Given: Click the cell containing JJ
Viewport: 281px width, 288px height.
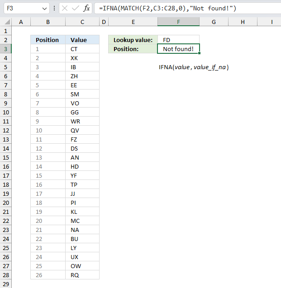Looking at the screenshot, I should pos(82,194).
